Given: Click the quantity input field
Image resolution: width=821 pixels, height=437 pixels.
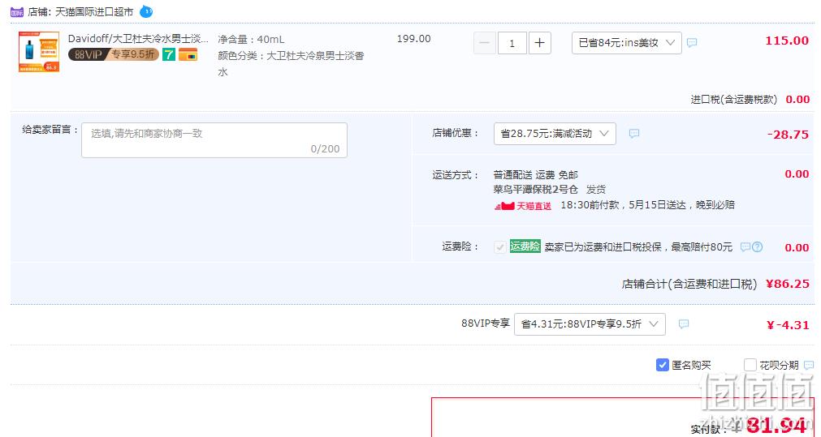Looking at the screenshot, I should 512,43.
